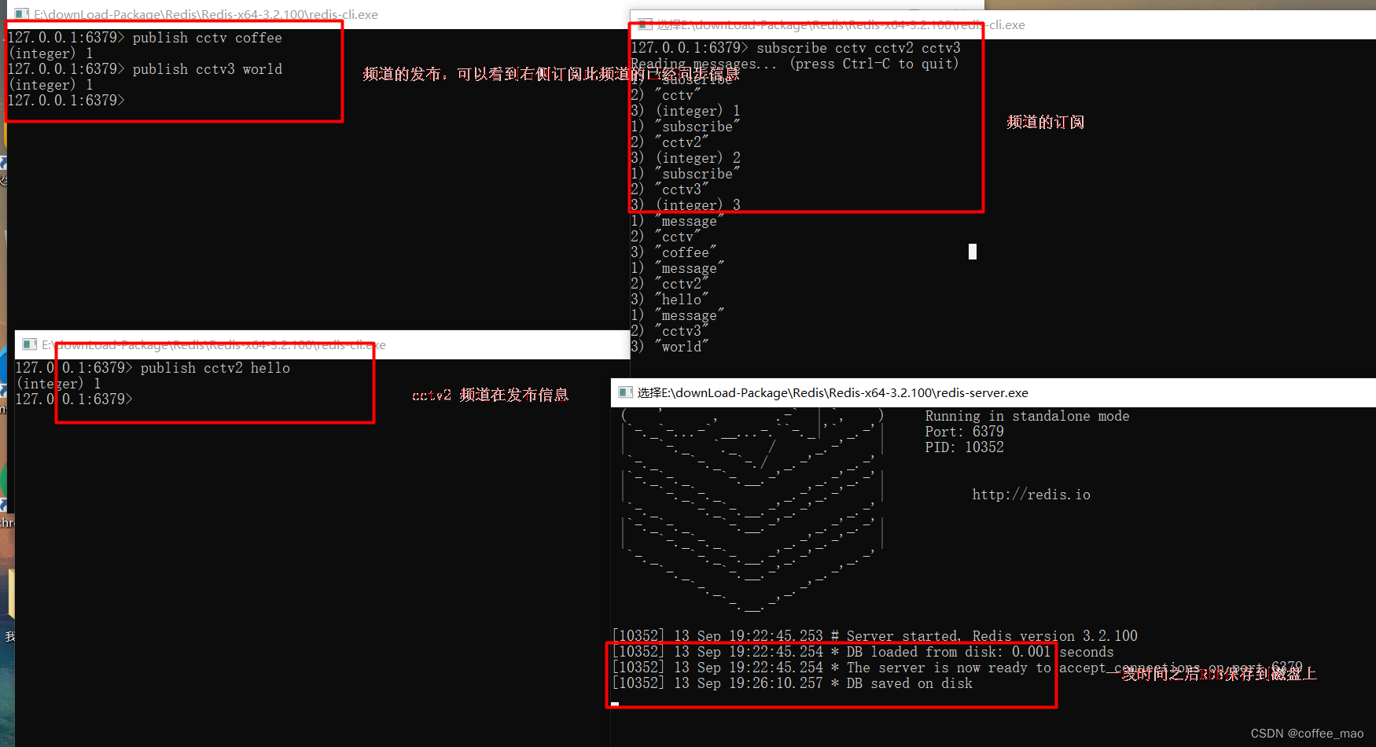
Task: Click the 'publish cctv2 hello' command line
Action: click(153, 368)
